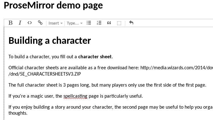Toggle bold formatting in the toolbar

pos(10,23)
